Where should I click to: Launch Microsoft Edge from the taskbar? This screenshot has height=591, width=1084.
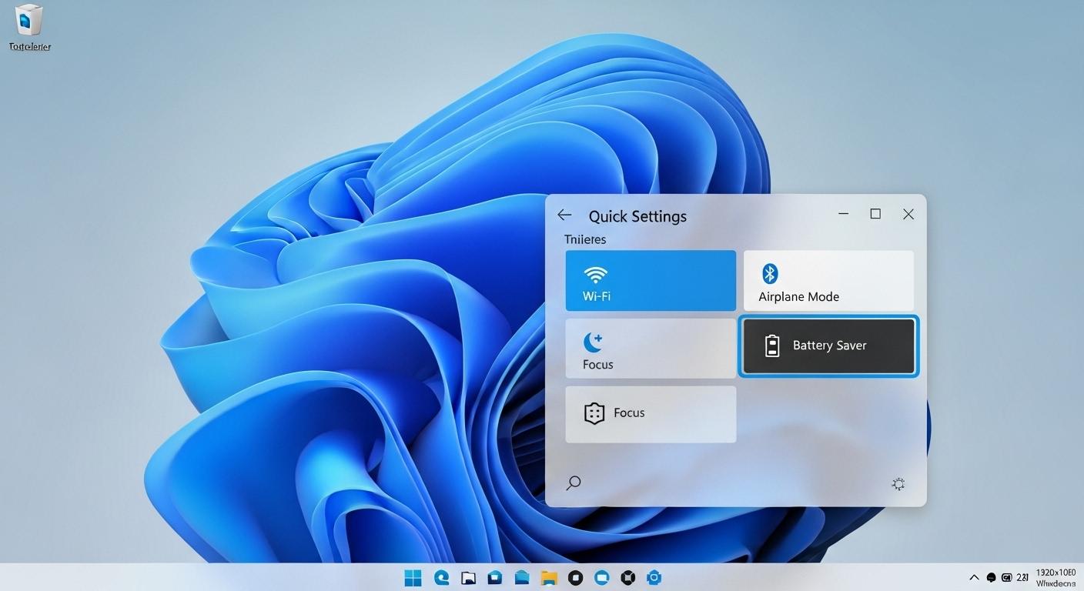[440, 577]
